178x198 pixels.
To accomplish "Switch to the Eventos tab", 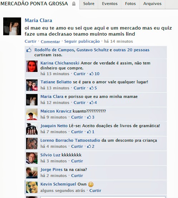I will [110, 4].
